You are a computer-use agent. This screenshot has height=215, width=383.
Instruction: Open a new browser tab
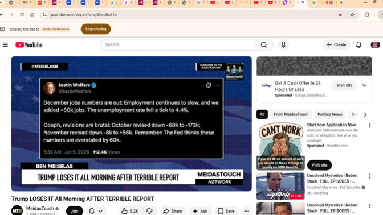(x=341, y=2)
